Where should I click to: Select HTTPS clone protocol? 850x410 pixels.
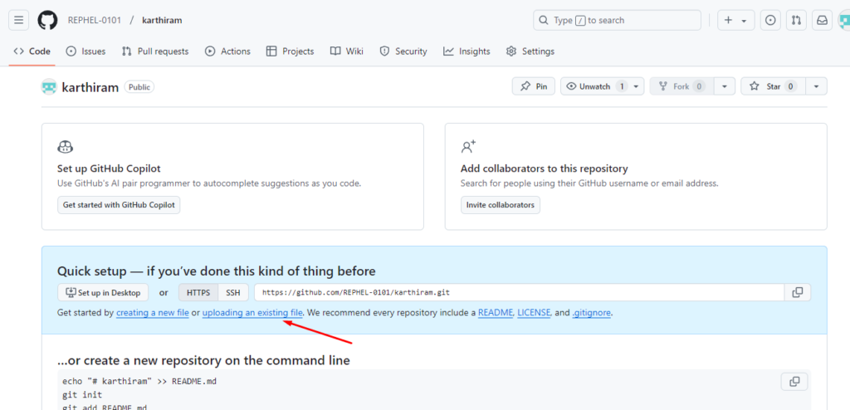click(198, 292)
